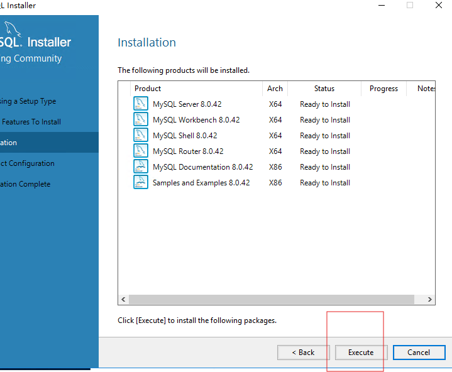Image resolution: width=452 pixels, height=372 pixels.
Task: Select the Samples and Examples 8.0.42 row text
Action: tap(201, 183)
